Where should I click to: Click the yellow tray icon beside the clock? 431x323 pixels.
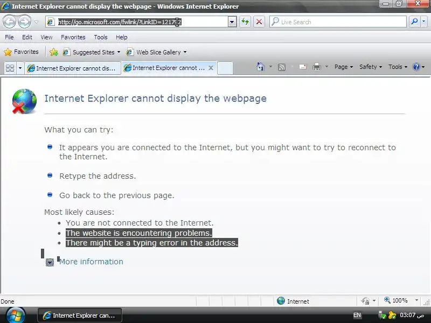tap(392, 315)
